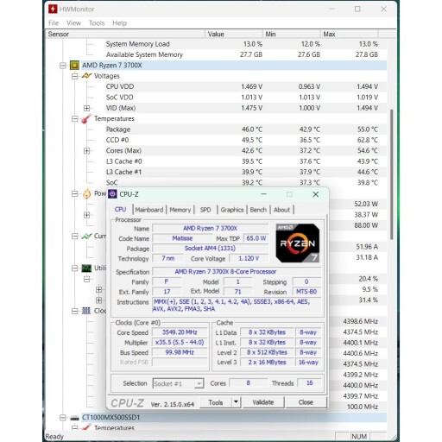Click the Powers flame icon
442x442 pixels.
pos(86,193)
